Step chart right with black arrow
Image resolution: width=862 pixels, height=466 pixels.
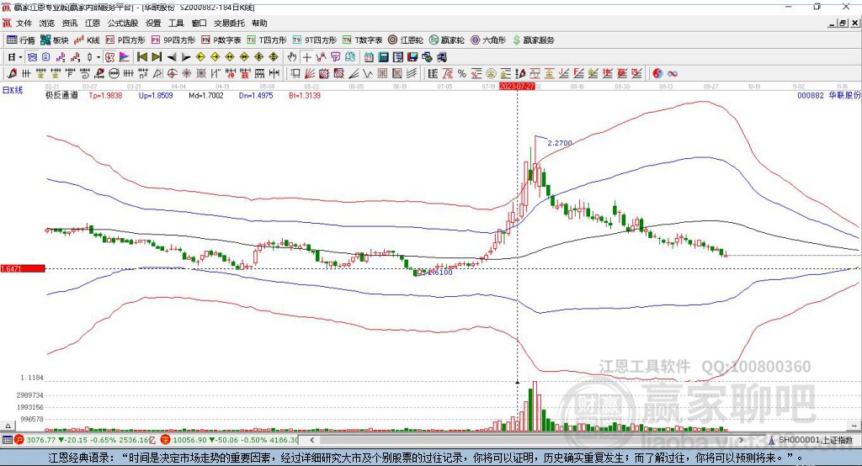click(186, 57)
